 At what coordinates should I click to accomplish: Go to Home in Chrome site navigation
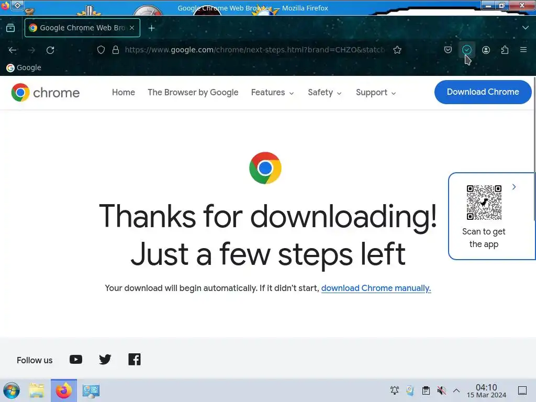click(x=124, y=92)
